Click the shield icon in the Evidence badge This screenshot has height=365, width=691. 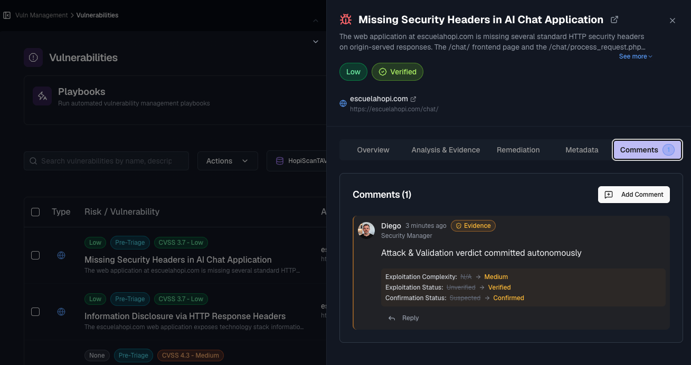pos(459,226)
